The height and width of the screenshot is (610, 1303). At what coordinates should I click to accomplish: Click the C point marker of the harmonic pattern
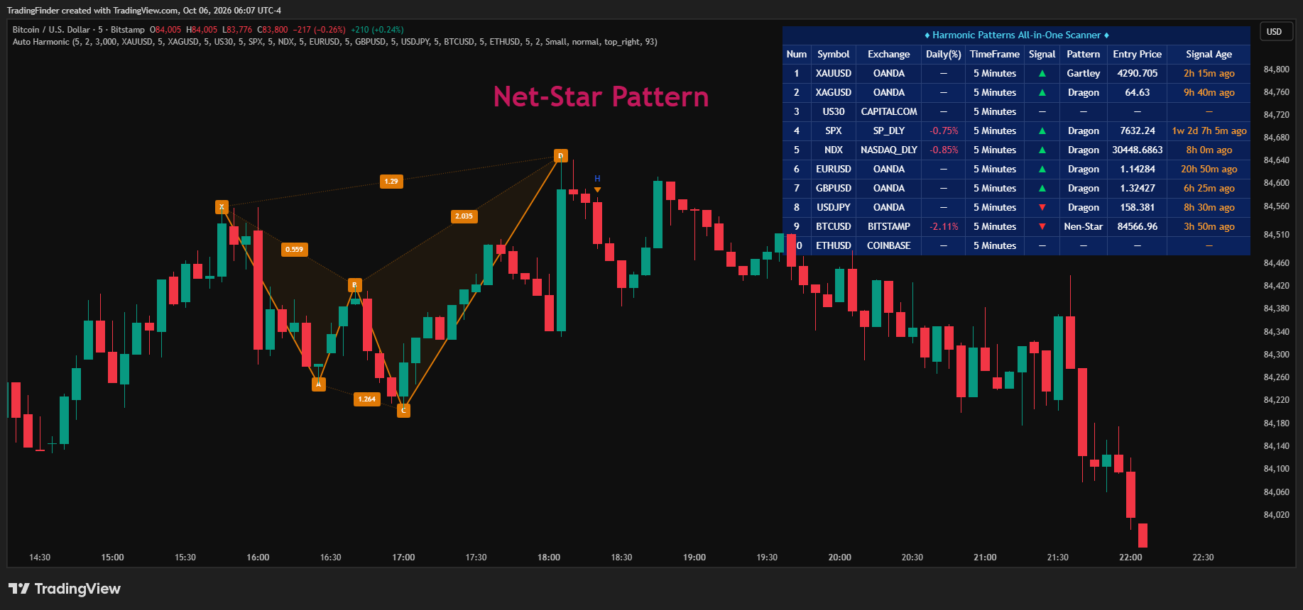403,410
